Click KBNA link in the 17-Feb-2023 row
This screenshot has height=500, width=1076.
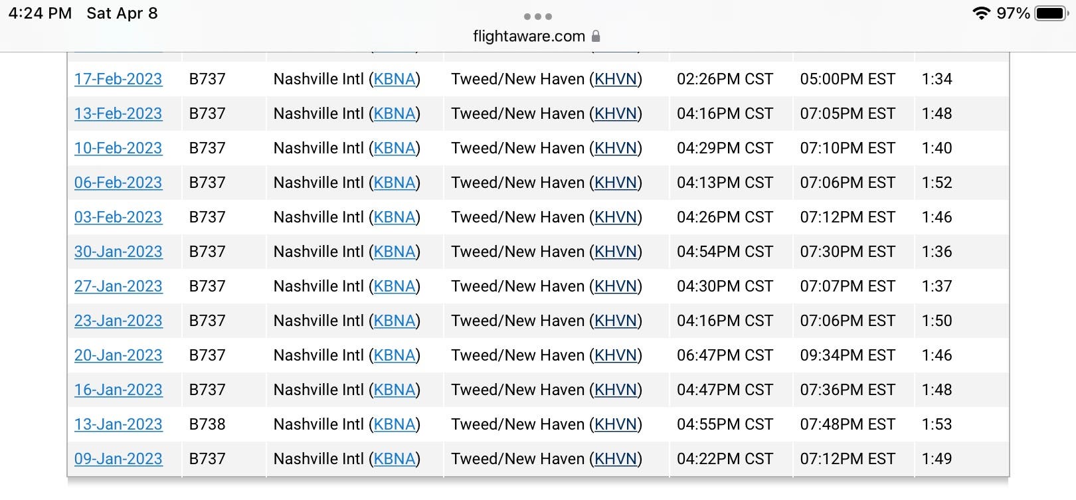tap(395, 79)
